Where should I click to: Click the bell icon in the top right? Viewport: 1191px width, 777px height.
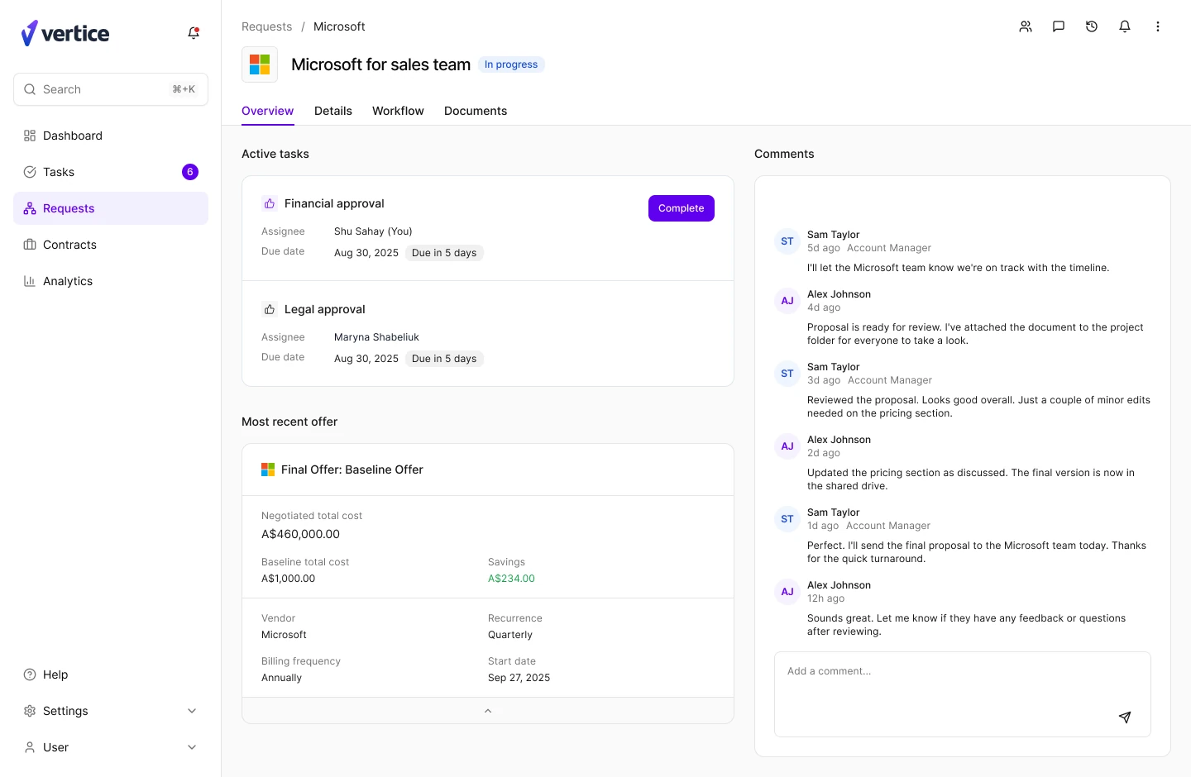coord(1125,26)
